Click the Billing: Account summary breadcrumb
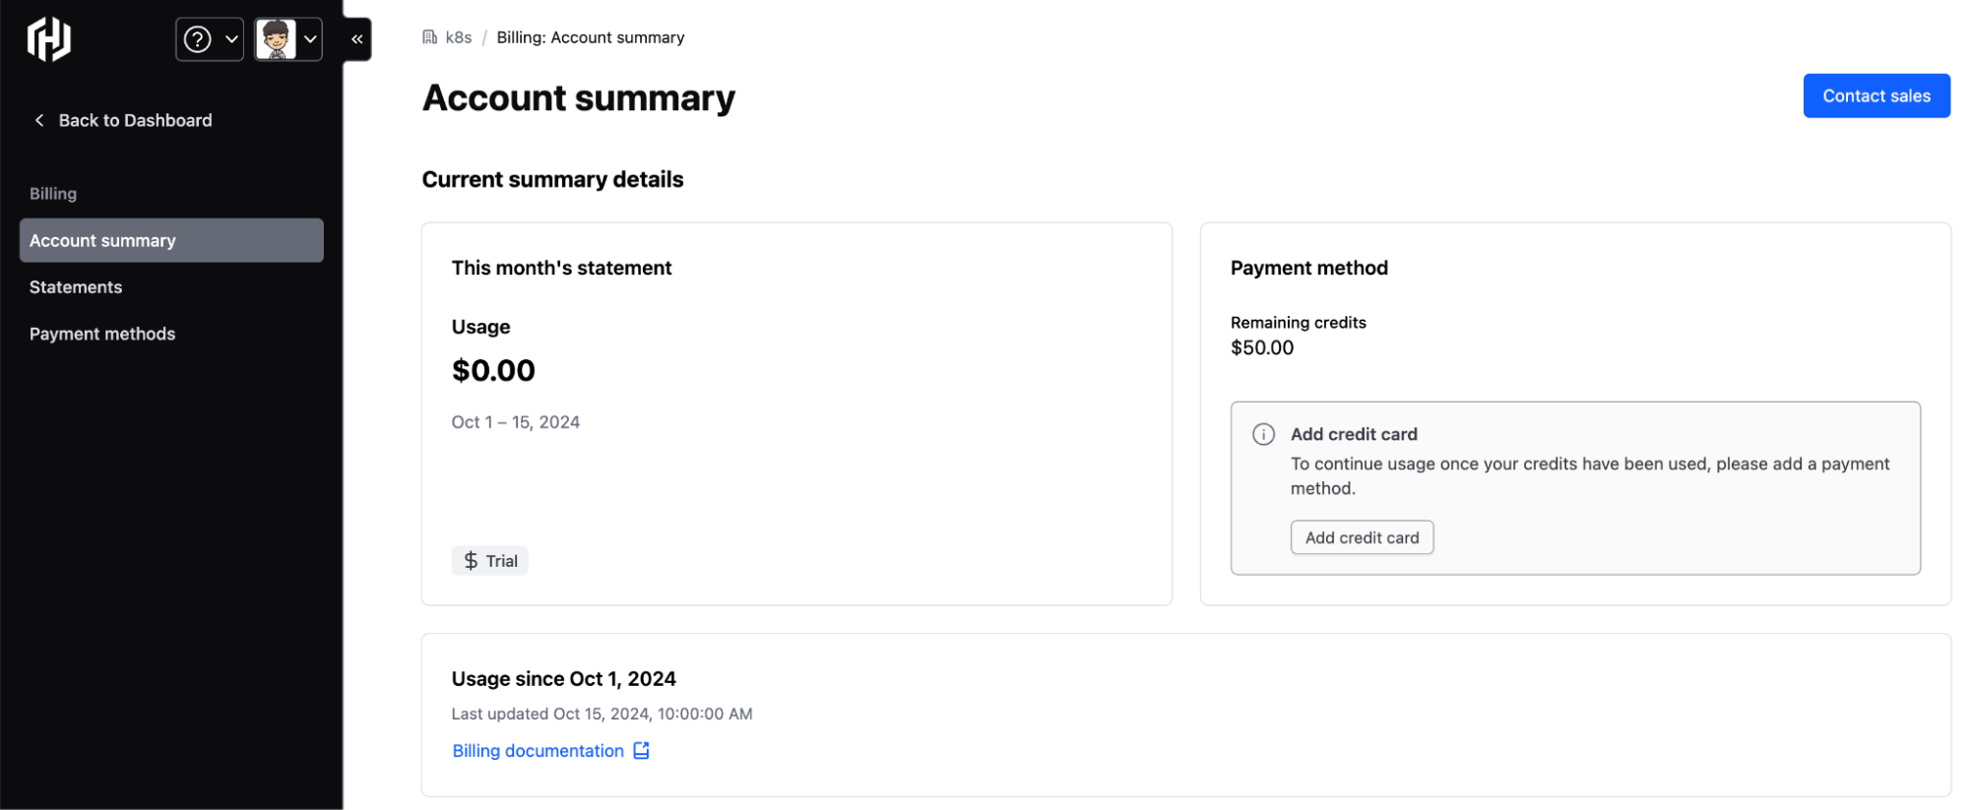The image size is (1968, 810). pyautogui.click(x=591, y=37)
